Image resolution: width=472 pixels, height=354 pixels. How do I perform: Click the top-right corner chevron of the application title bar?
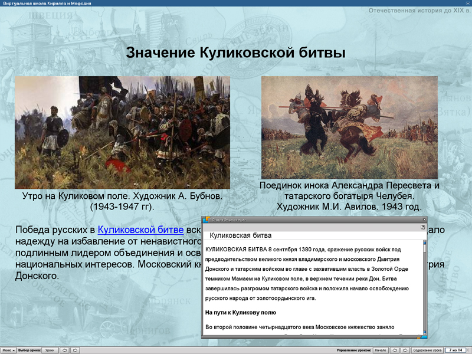[x=468, y=3]
